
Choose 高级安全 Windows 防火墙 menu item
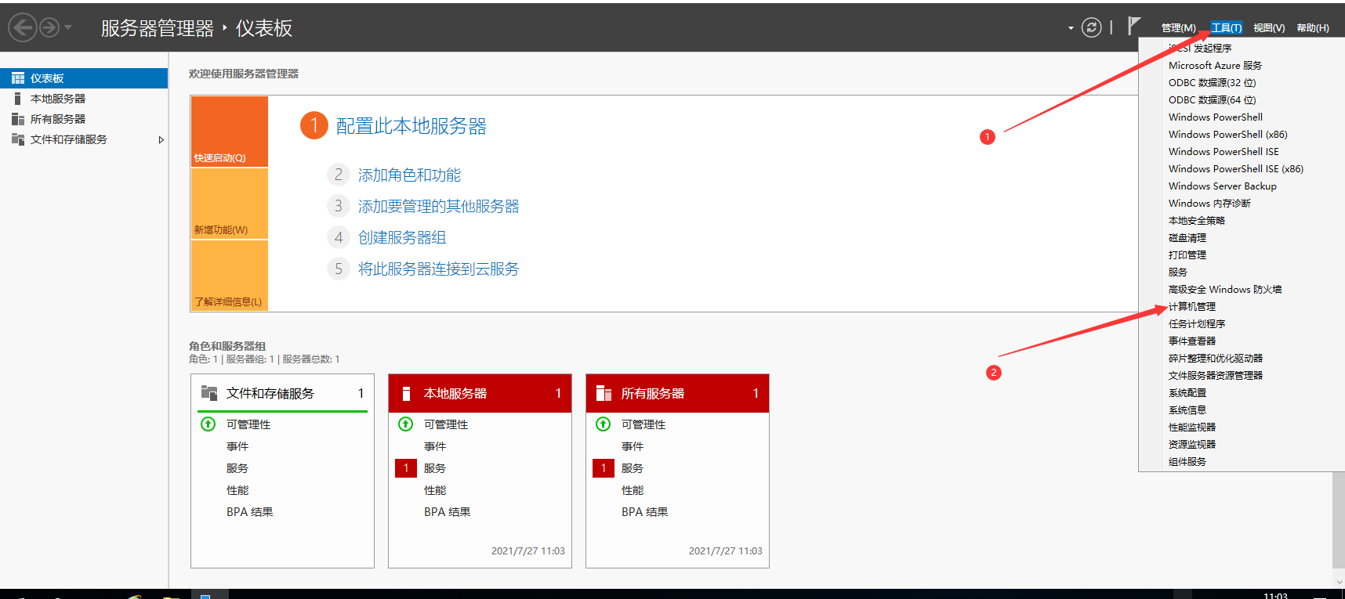click(1225, 290)
